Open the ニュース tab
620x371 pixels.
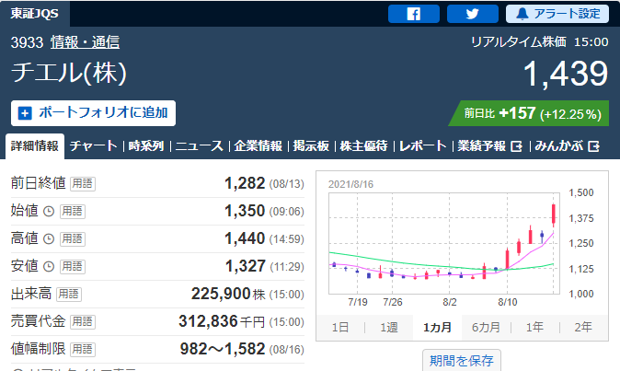[199, 146]
